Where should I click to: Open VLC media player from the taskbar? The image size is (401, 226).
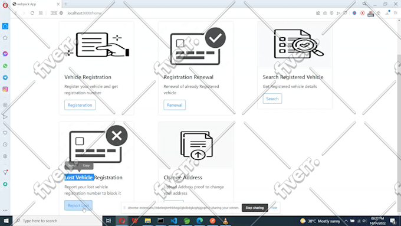[225, 221]
